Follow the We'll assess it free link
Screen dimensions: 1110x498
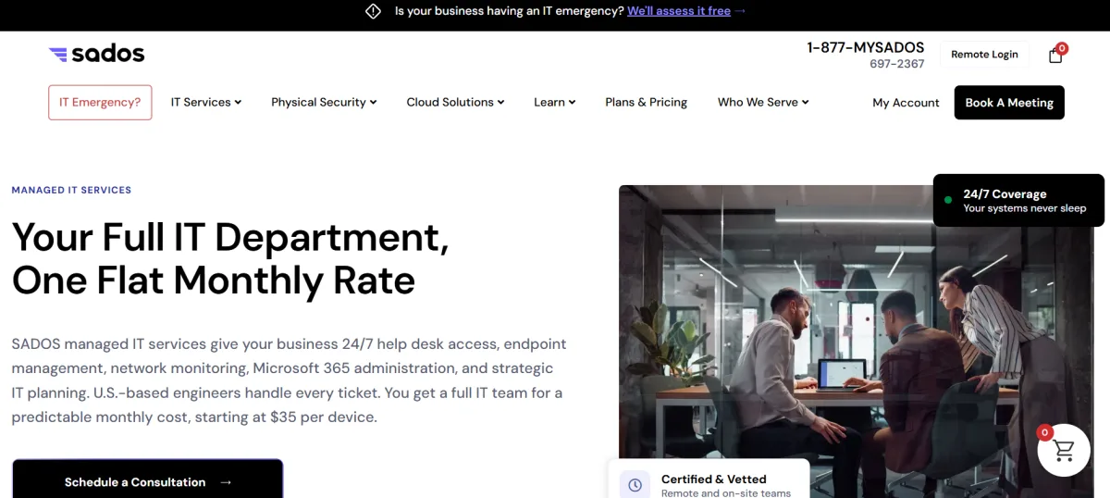coord(679,11)
